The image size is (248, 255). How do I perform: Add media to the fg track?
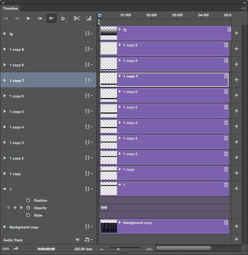(237, 33)
